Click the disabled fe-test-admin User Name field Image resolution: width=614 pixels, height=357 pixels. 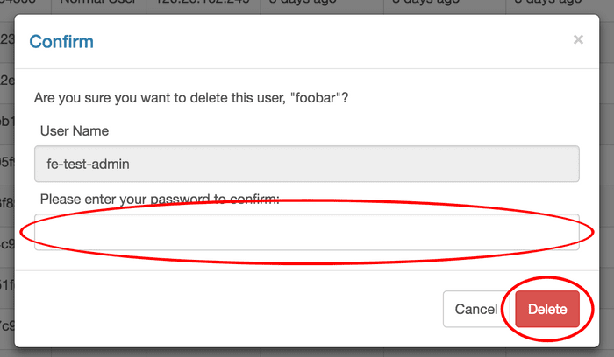(307, 164)
